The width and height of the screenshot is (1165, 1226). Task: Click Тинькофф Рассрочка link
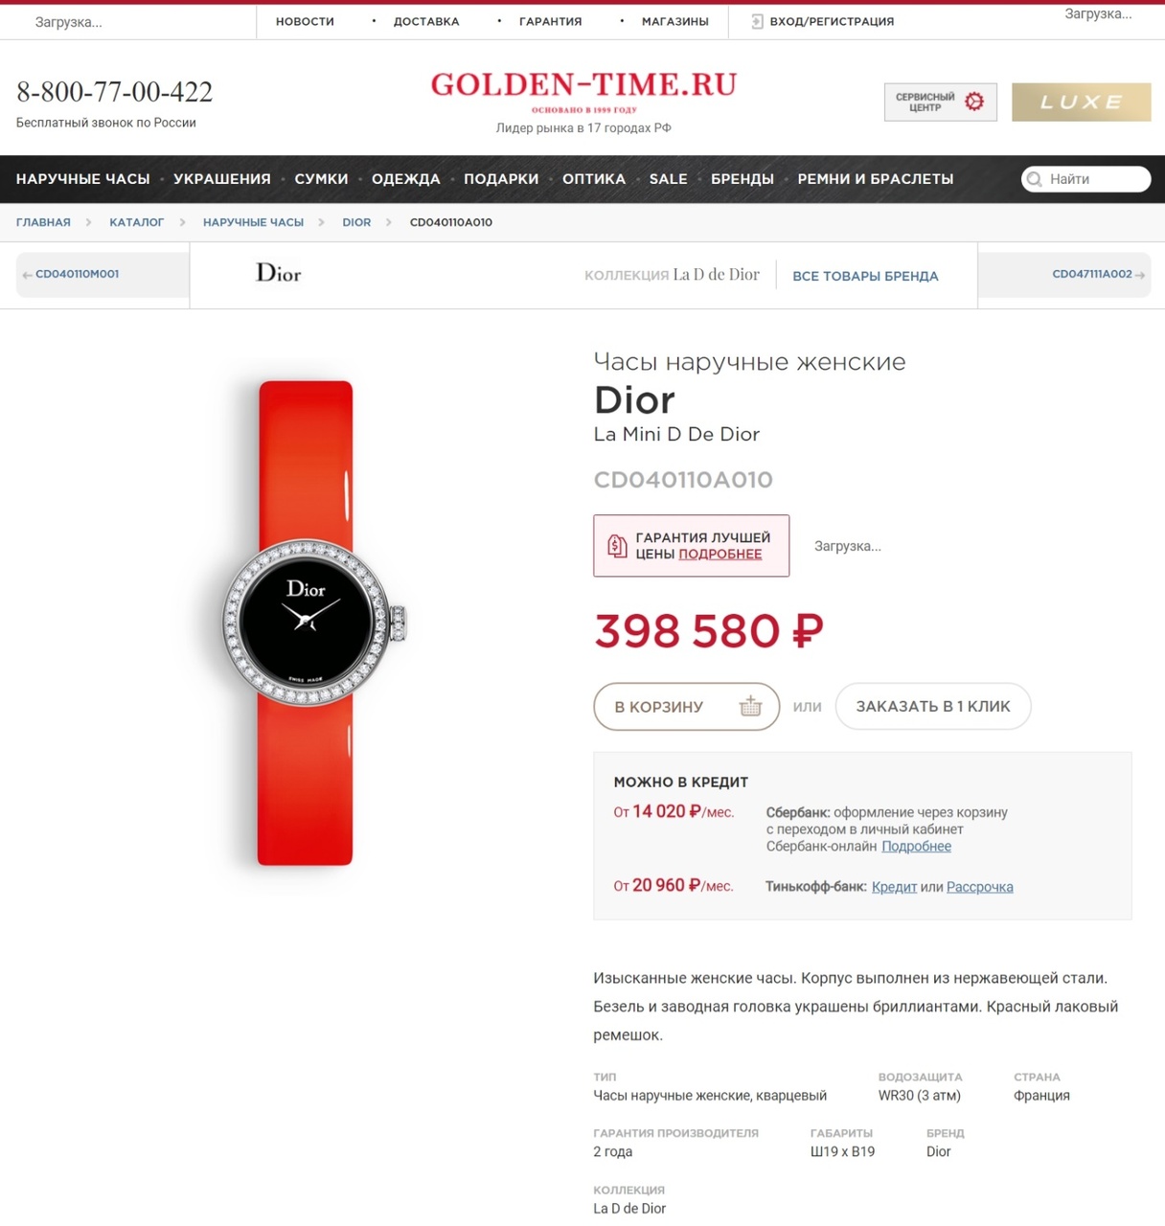980,887
